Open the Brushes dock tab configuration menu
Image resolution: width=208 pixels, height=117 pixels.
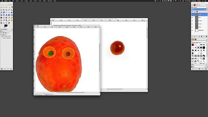pyautogui.click(x=207, y=39)
